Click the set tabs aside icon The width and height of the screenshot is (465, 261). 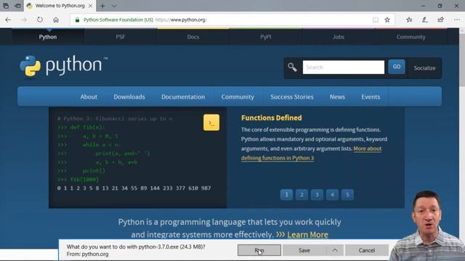(17, 6)
